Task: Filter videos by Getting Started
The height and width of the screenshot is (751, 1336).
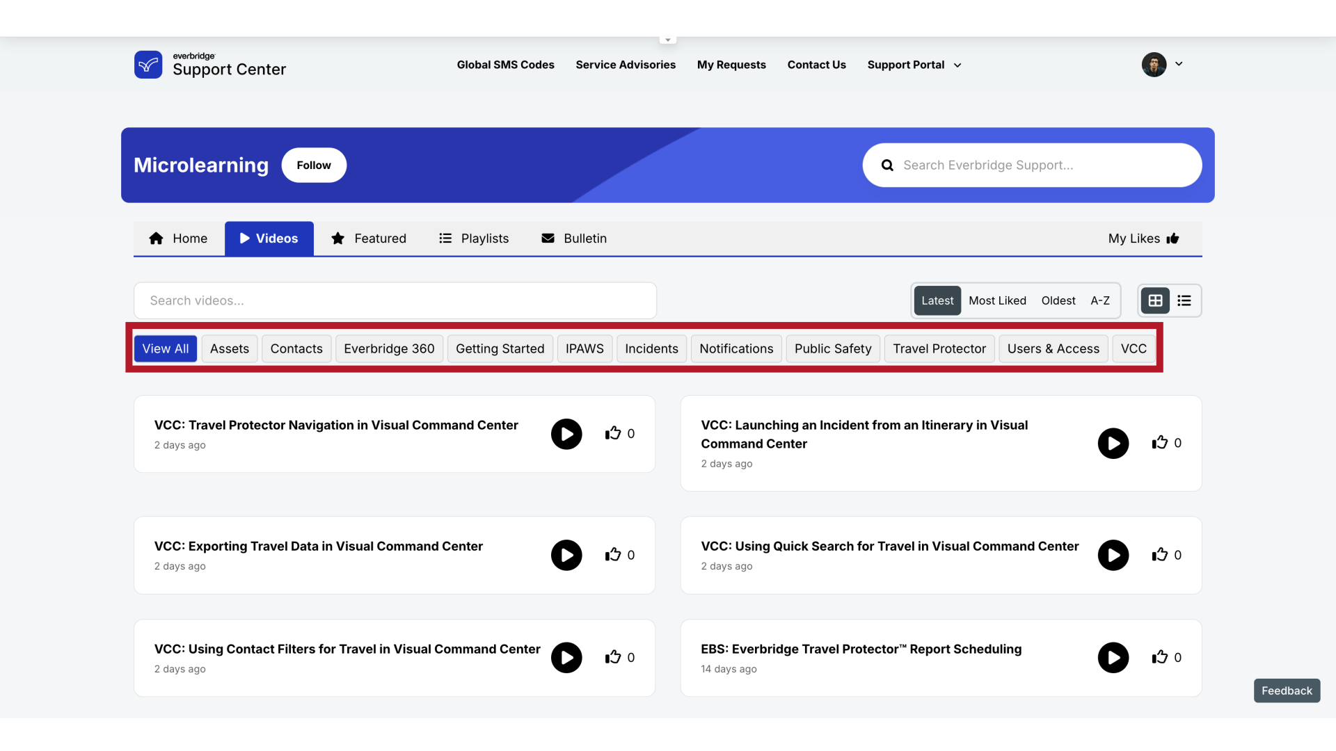Action: [500, 348]
